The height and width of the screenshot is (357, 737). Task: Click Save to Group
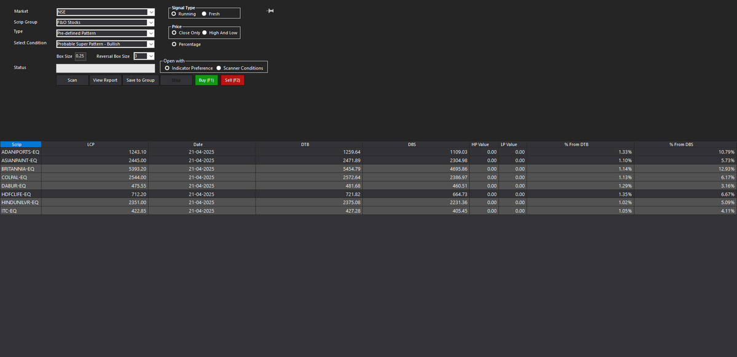140,80
